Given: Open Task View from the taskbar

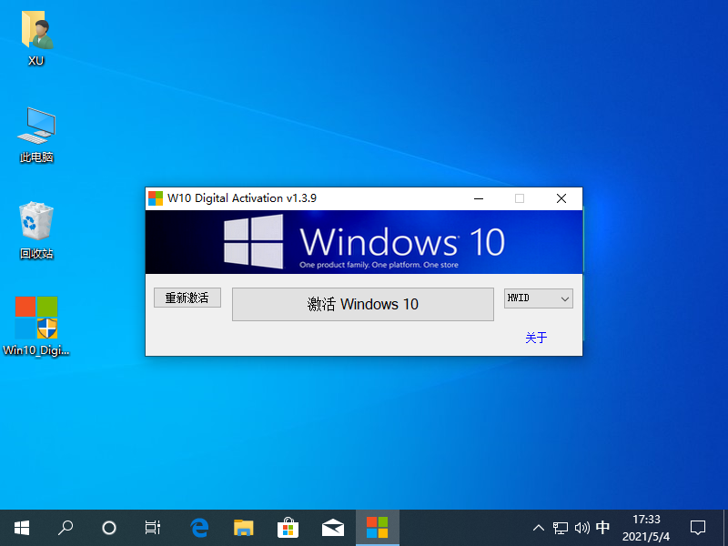Looking at the screenshot, I should point(152,528).
